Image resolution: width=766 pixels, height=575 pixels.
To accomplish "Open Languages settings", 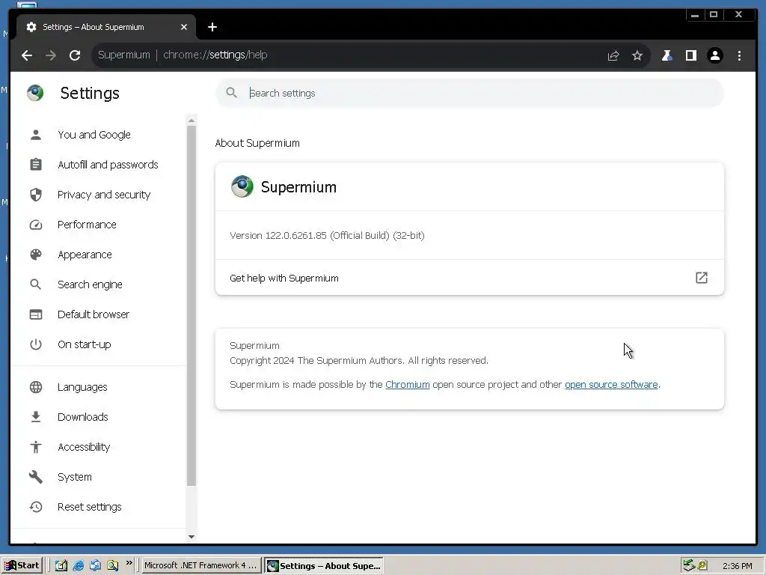I will point(82,387).
